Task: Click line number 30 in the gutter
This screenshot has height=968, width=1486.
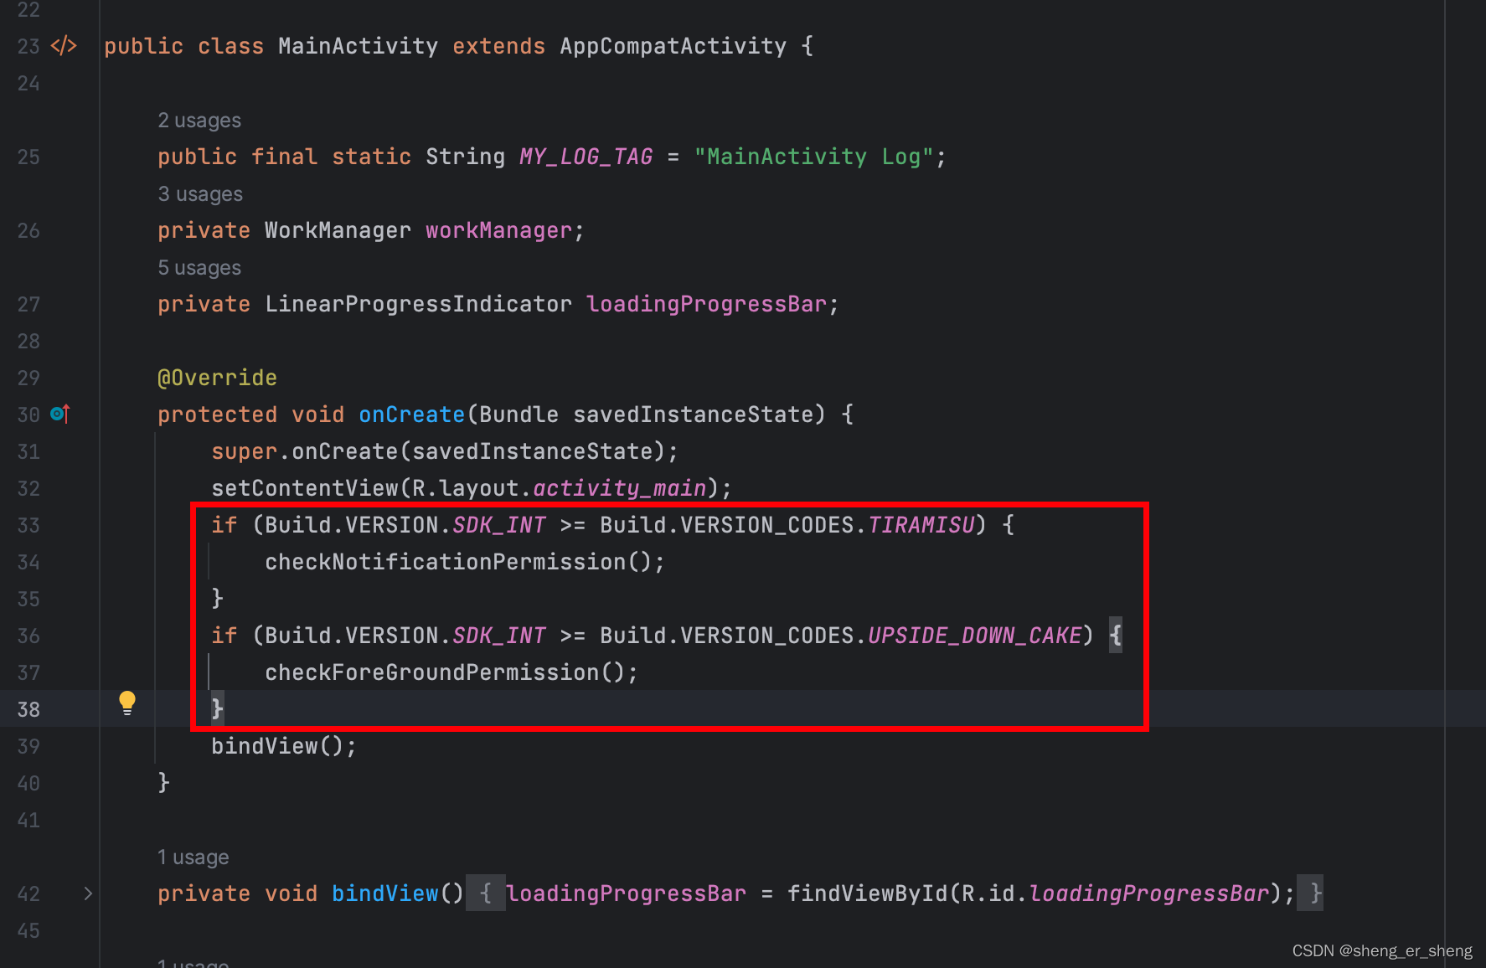Action: click(28, 414)
